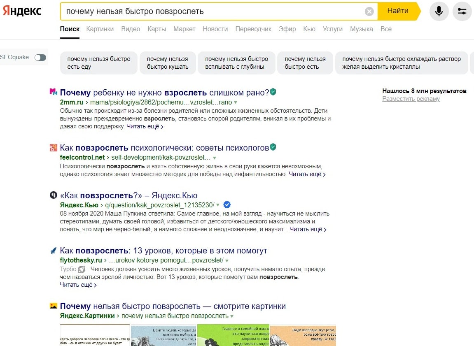Image resolution: width=474 pixels, height=346 pixels.
Task: Click the Яндекс.Кью result favicon
Action: [x=53, y=195]
